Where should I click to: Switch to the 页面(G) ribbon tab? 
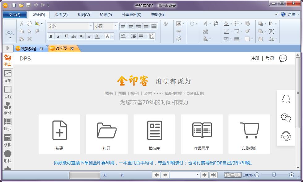[x=61, y=14]
